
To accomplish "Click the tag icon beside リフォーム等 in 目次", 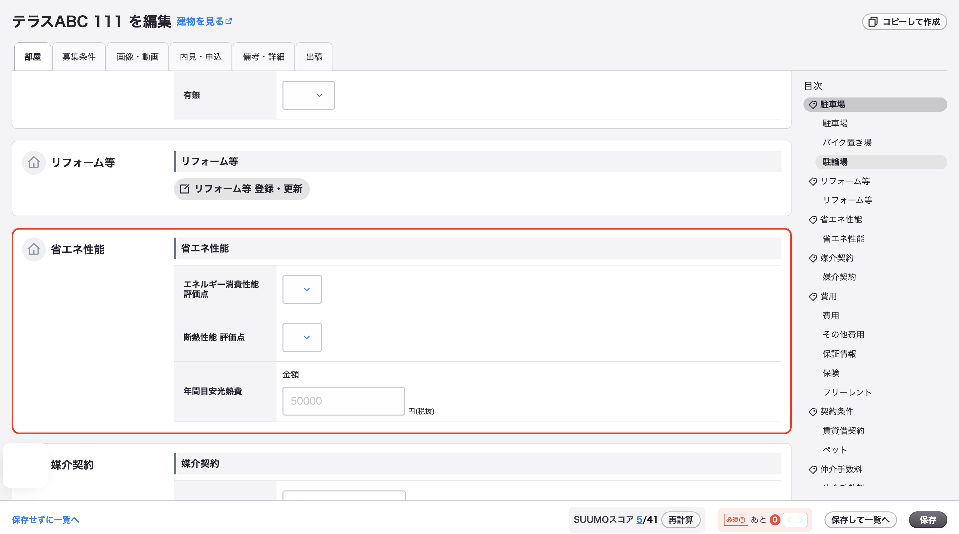I will pos(813,181).
